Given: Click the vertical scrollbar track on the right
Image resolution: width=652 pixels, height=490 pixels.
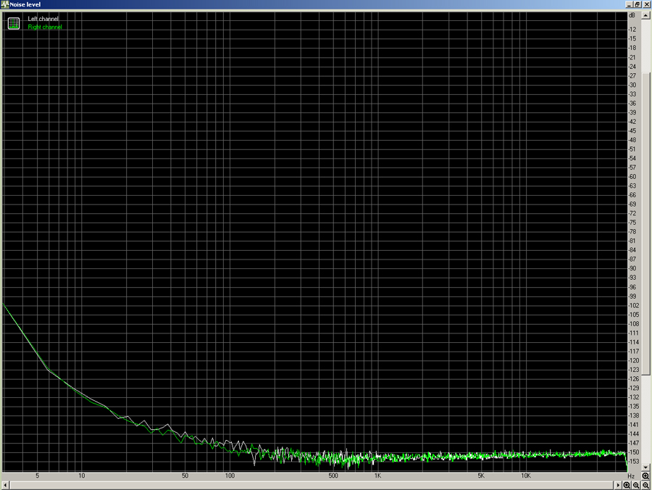Looking at the screenshot, I should coord(645,239).
